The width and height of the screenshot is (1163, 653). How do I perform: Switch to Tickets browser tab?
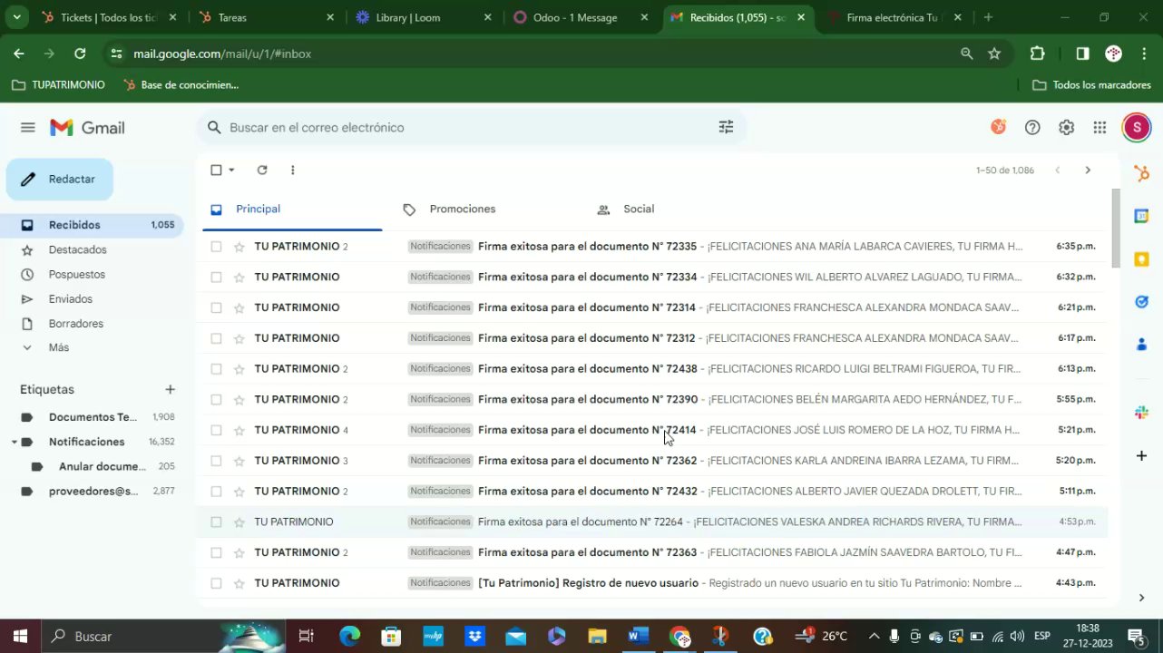[109, 17]
